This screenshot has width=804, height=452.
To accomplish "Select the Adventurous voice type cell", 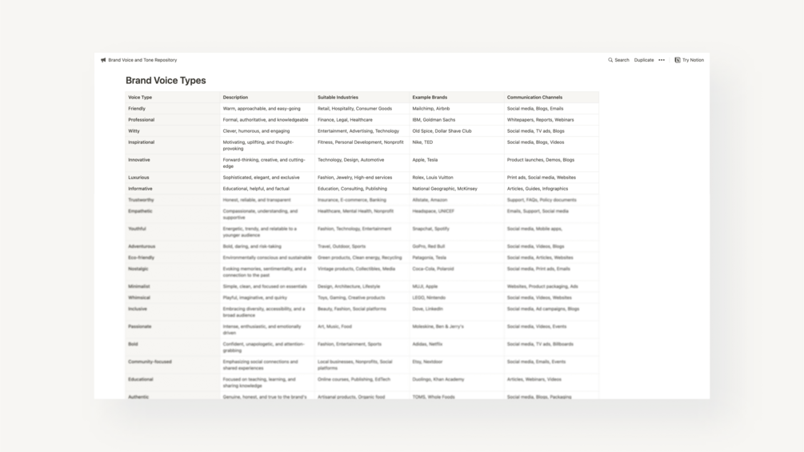I will pos(173,246).
